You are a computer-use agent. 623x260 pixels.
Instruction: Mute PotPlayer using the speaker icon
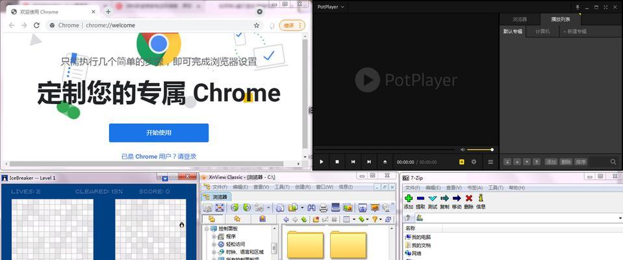click(463, 149)
